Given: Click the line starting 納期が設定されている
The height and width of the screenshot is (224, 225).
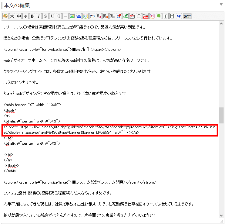Looking at the screenshot, I should tap(81, 215).
